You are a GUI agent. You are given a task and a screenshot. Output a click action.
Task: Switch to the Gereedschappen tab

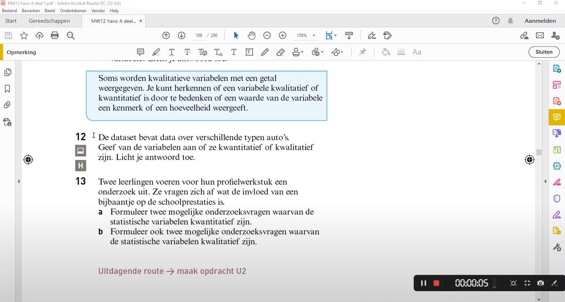49,21
